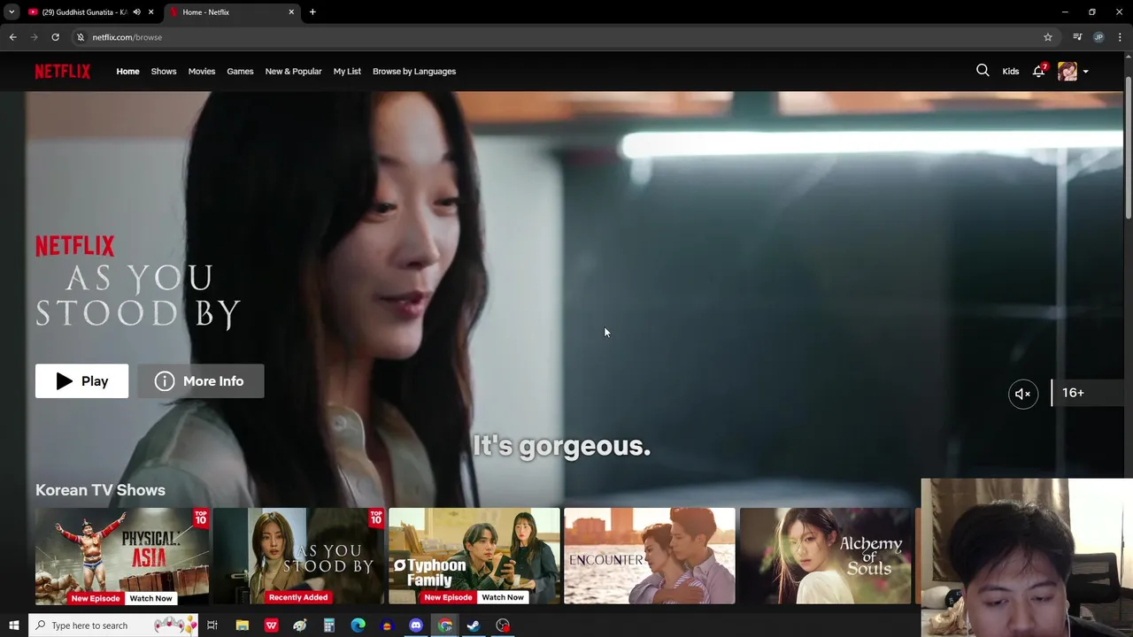Open the Paint palette app on taskbar
Screen dimensions: 1133x637
tap(300, 625)
